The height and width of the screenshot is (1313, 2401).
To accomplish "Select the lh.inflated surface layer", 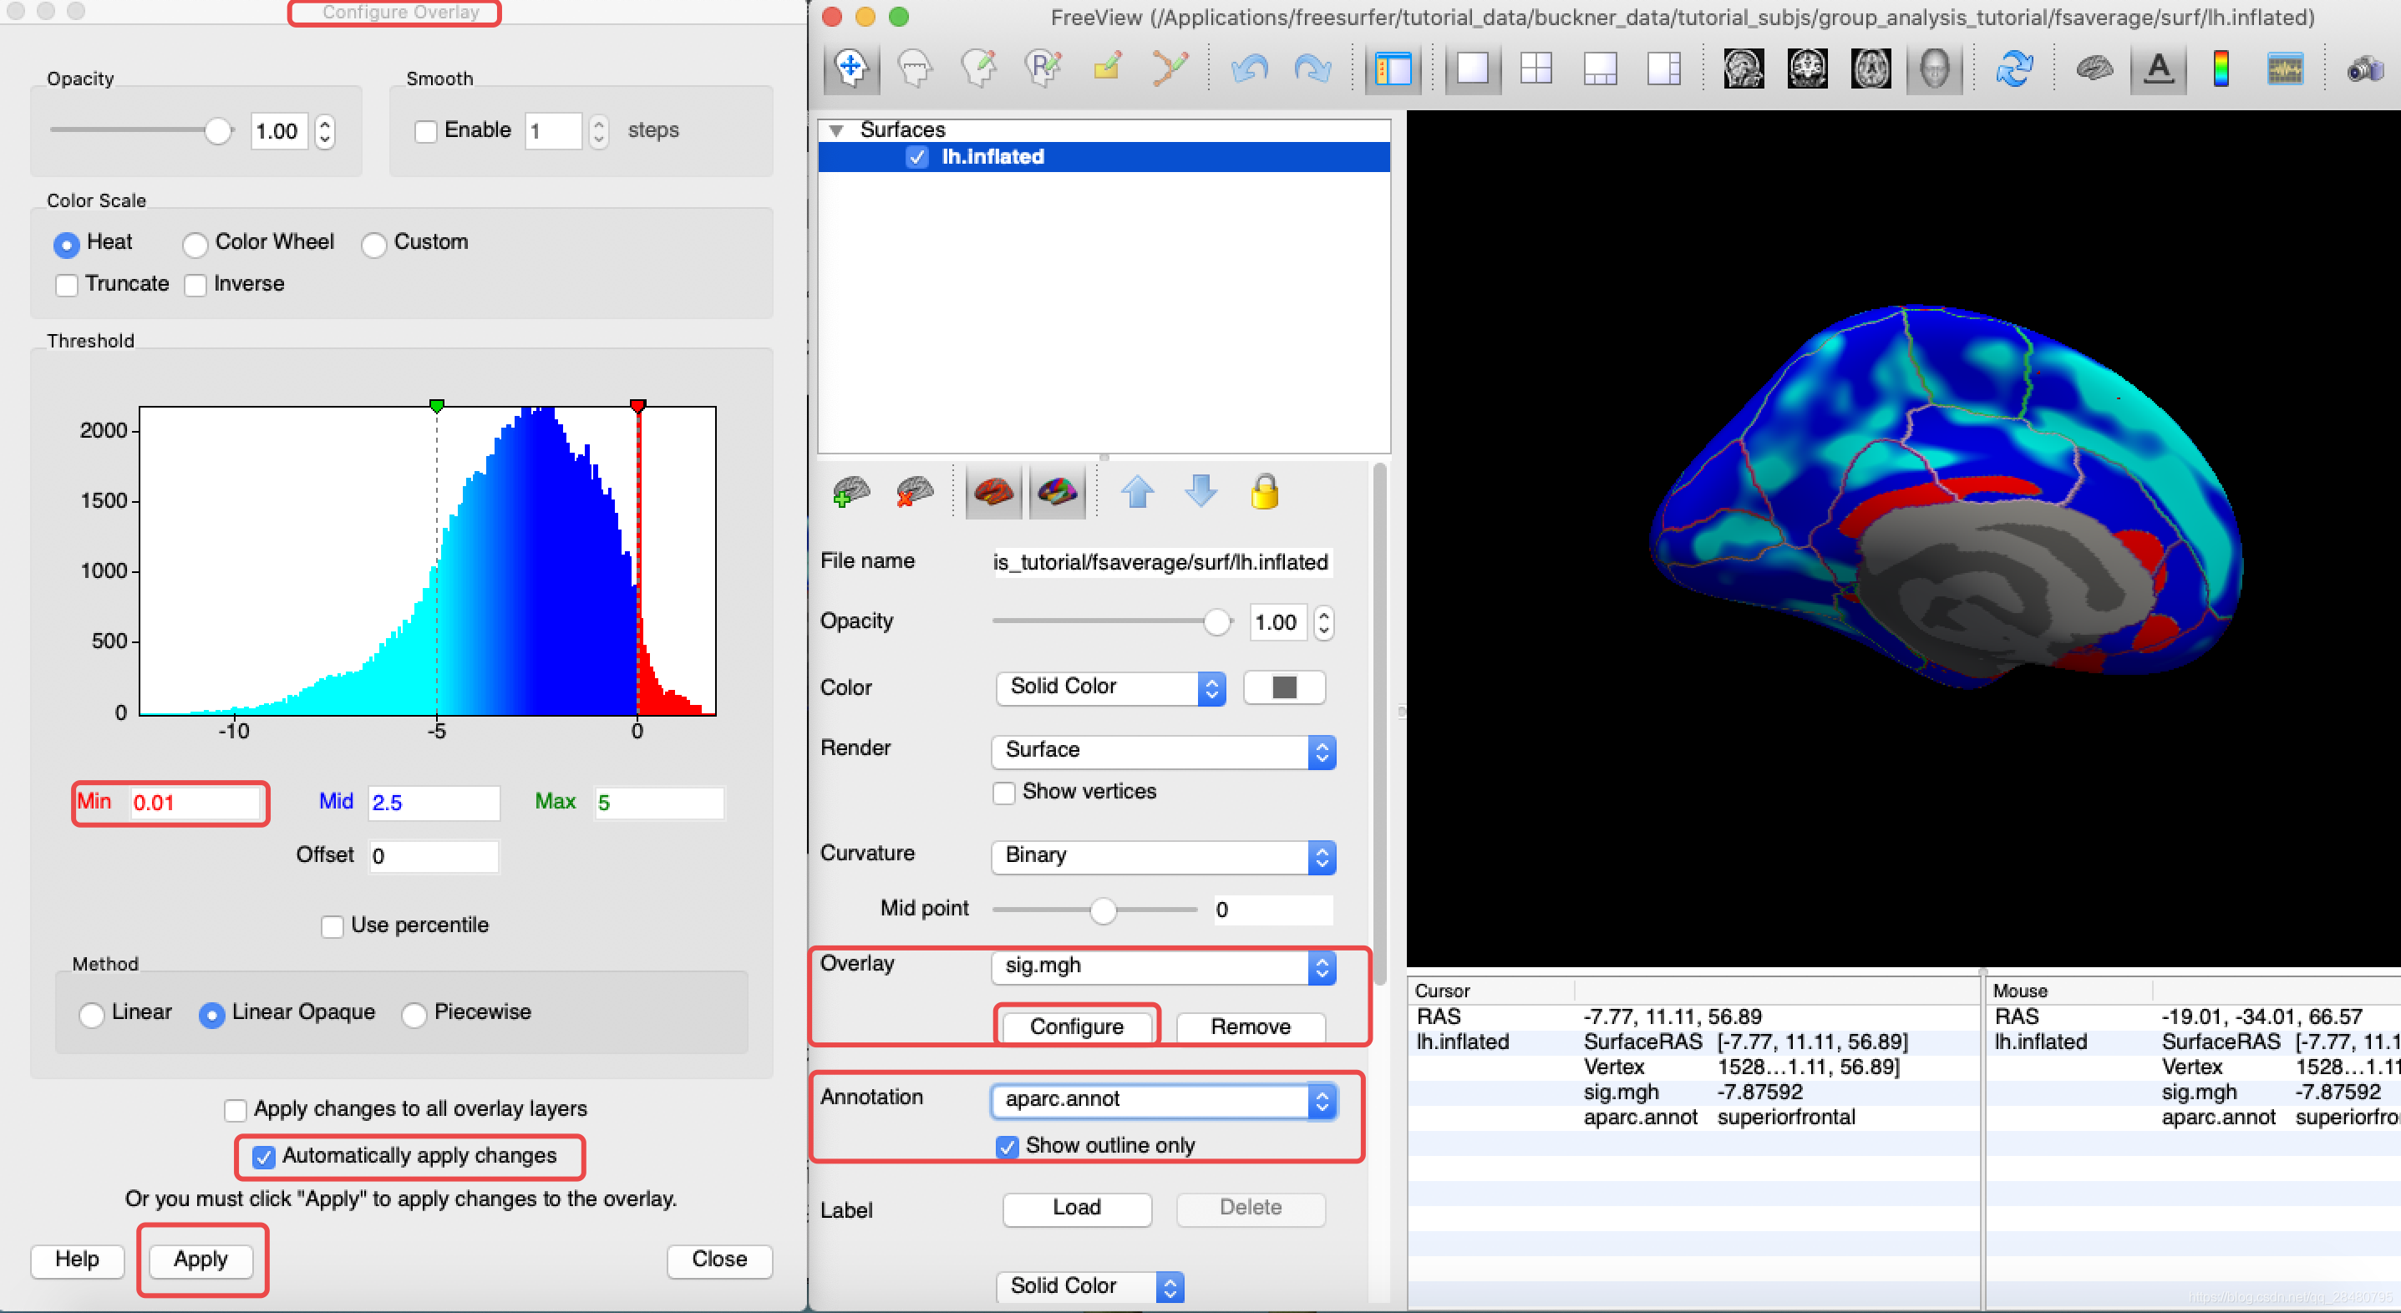I will 992,156.
